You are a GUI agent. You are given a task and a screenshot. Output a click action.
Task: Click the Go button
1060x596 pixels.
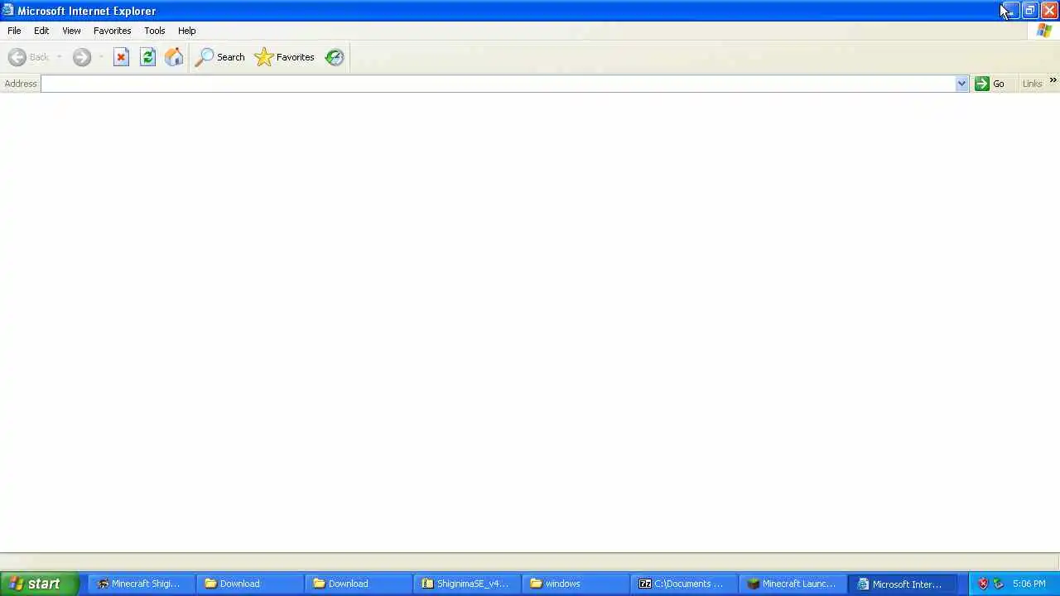click(x=990, y=84)
